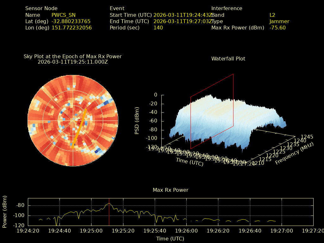
Task: Click the Sky Plot epoch timestamp heading
Action: pyautogui.click(x=73, y=62)
